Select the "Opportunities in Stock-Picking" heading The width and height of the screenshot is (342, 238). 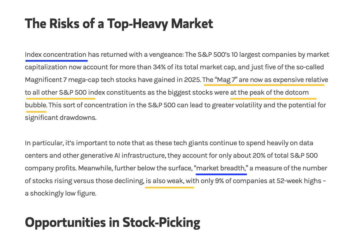[x=112, y=222]
